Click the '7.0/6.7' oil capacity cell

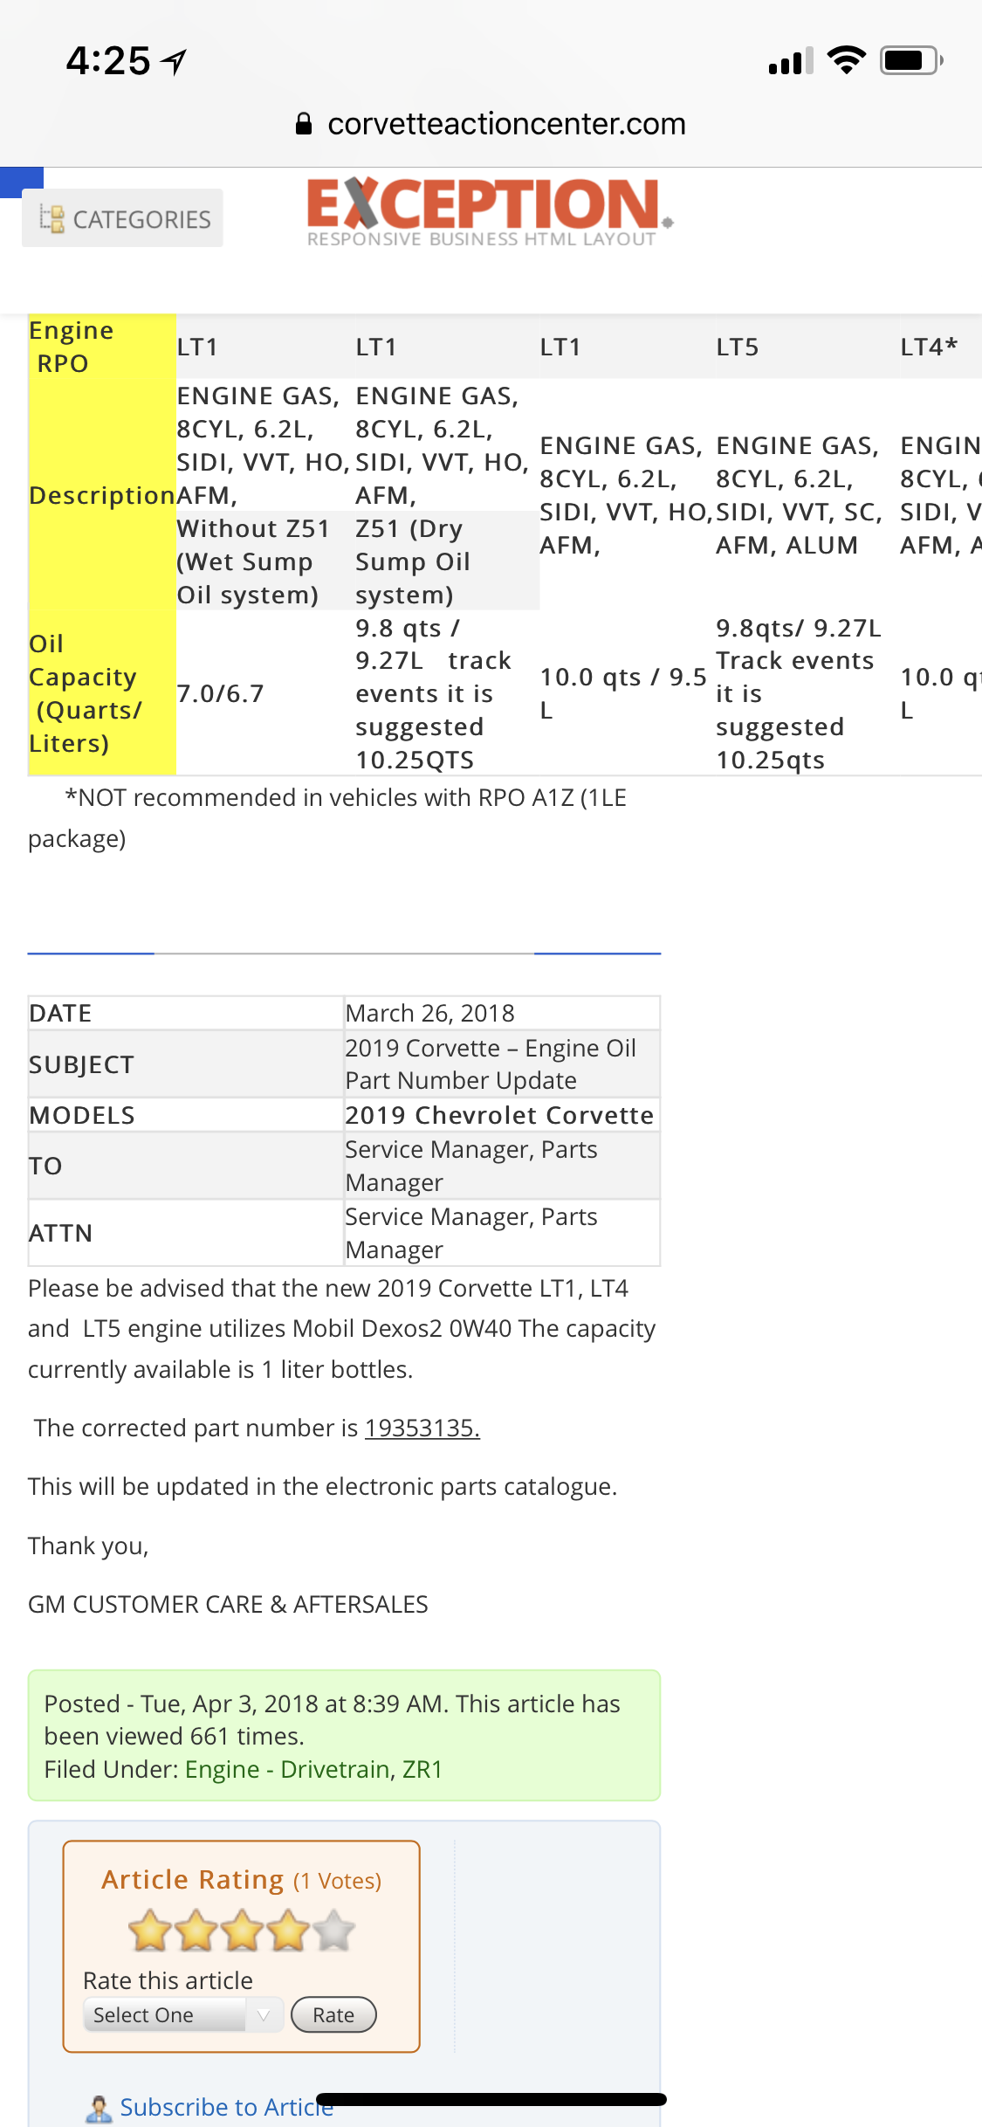pyautogui.click(x=265, y=693)
